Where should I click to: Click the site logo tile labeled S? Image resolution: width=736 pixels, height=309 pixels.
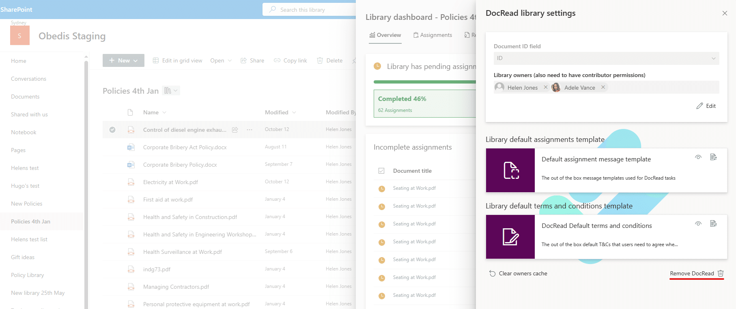(x=20, y=35)
